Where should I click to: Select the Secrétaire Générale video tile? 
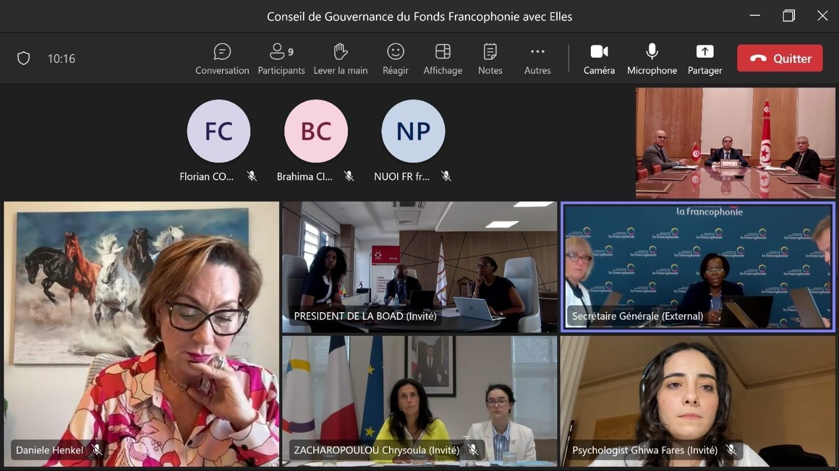pos(697,267)
